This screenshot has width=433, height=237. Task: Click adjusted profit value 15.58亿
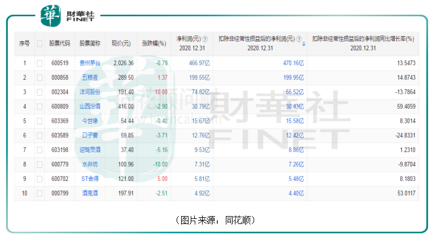click(x=295, y=121)
